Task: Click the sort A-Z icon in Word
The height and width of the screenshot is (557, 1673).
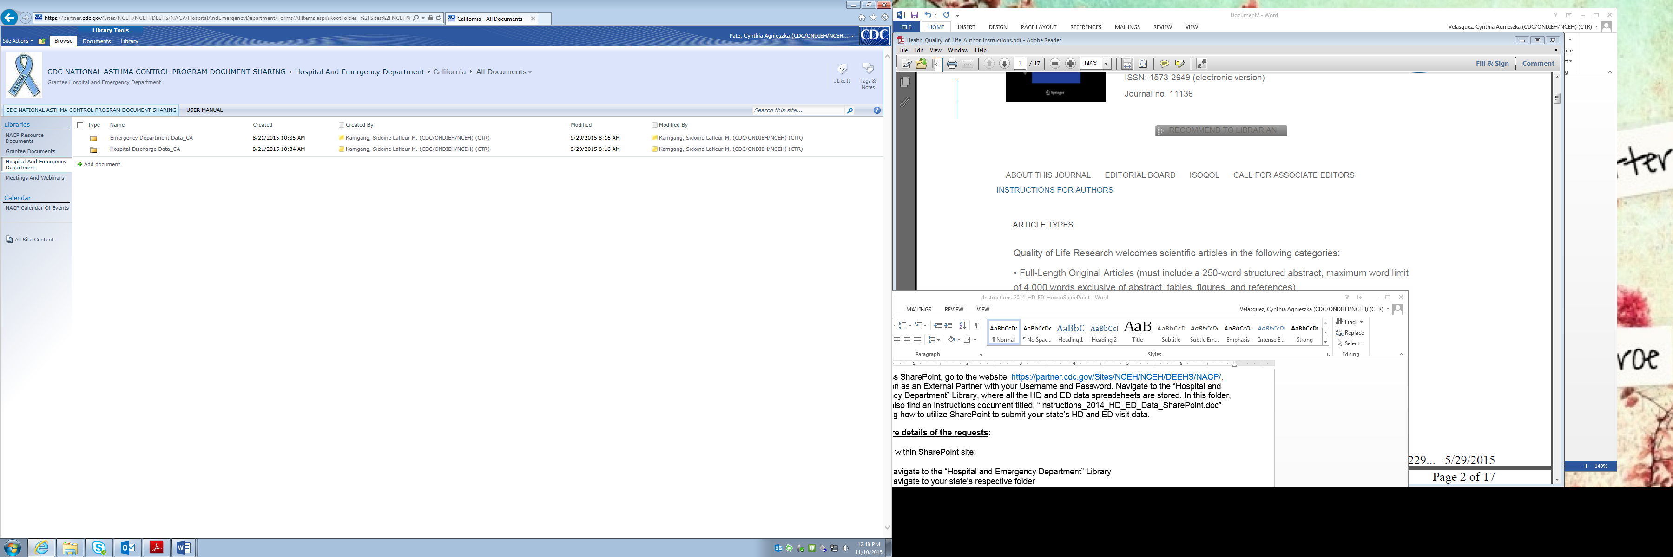Action: click(x=962, y=325)
